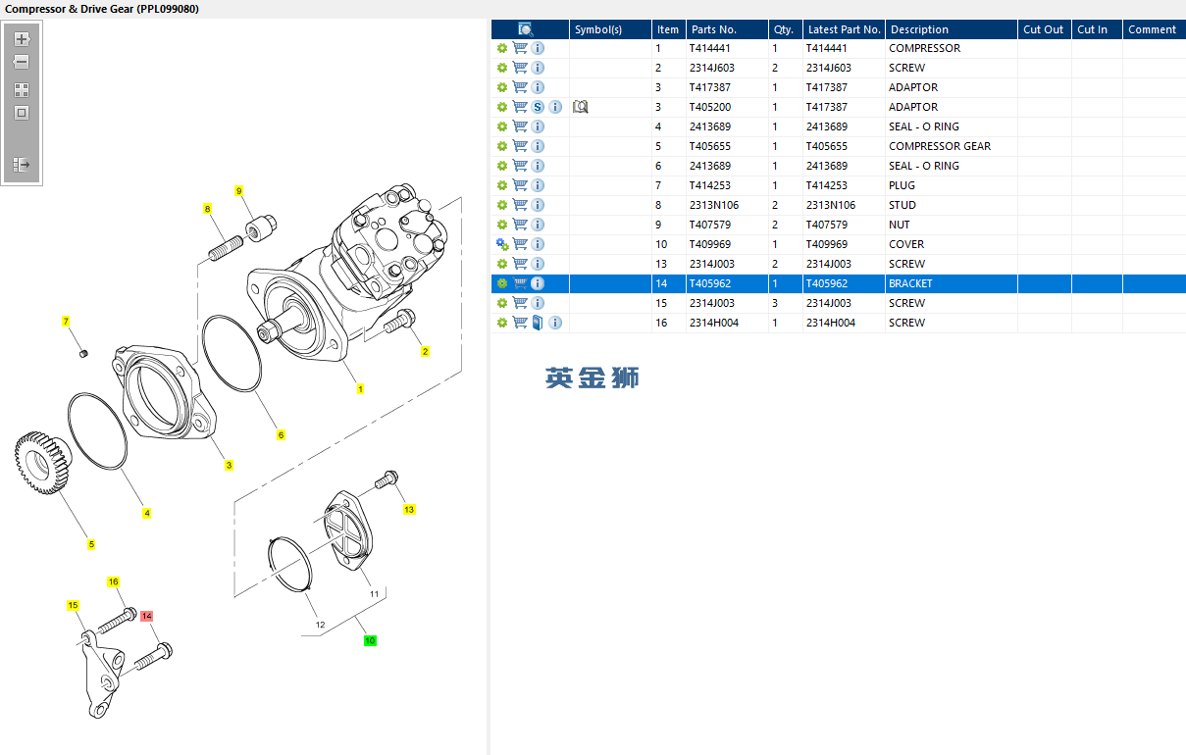
Task: Select green callout 10 on the diagram
Action: point(370,640)
